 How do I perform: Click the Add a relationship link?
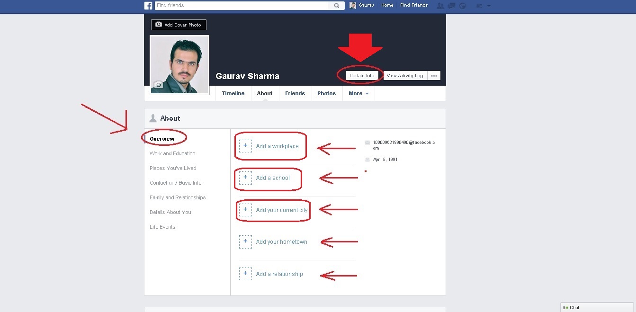(279, 274)
